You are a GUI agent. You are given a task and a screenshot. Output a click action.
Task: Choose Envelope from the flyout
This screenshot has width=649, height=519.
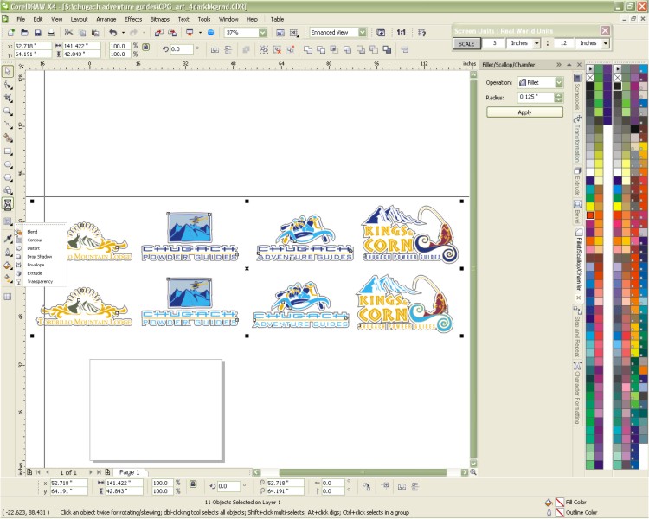(35, 266)
